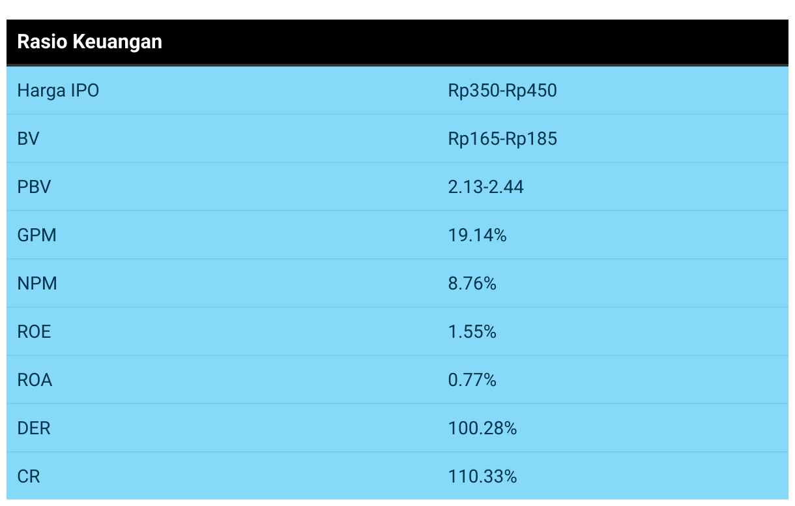Viewport: 795px width, 506px height.
Task: Click the Rasio Keuangan table header
Action: click(x=89, y=42)
